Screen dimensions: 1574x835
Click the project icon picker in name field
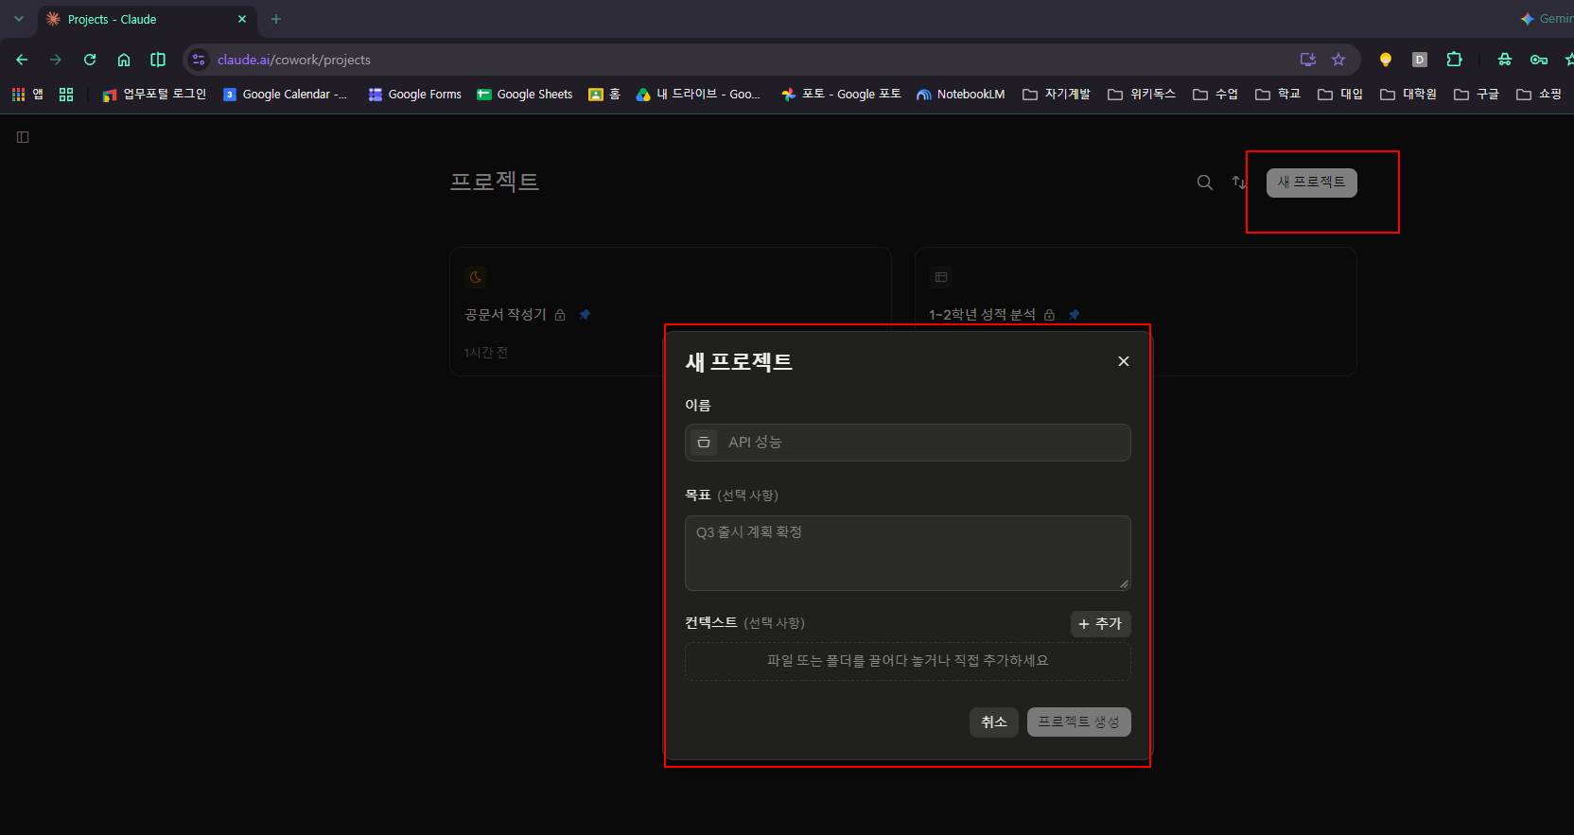pyautogui.click(x=704, y=443)
